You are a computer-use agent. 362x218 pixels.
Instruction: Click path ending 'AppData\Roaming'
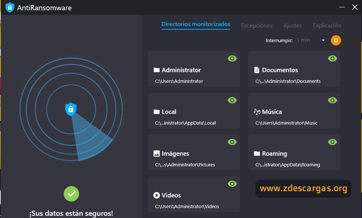[288, 165]
